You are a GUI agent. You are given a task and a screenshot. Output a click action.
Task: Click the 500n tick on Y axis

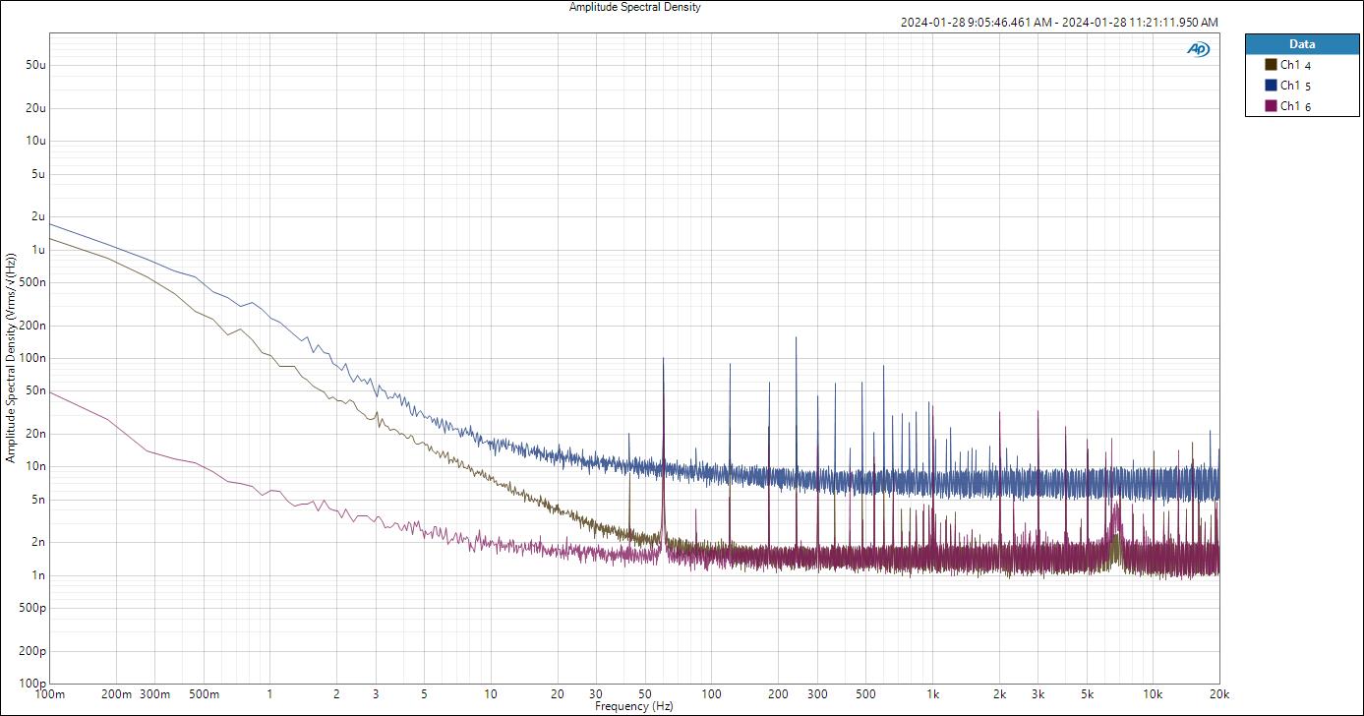click(32, 282)
